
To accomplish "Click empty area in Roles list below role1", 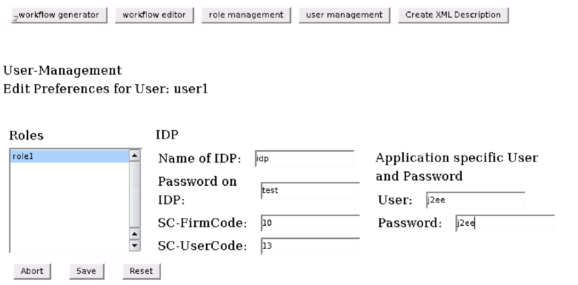I will tap(69, 208).
